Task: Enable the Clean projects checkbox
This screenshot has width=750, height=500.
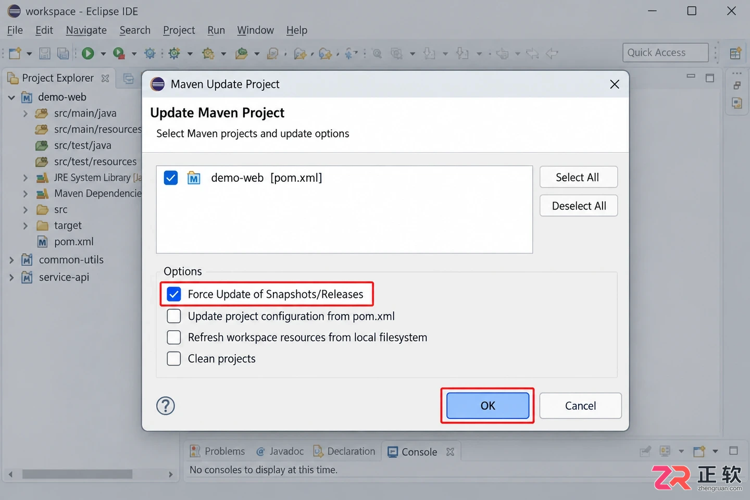Action: (x=174, y=359)
